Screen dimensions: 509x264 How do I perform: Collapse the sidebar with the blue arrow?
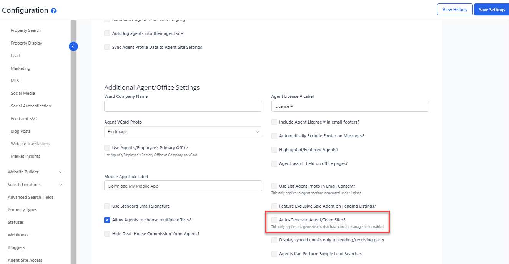point(73,46)
